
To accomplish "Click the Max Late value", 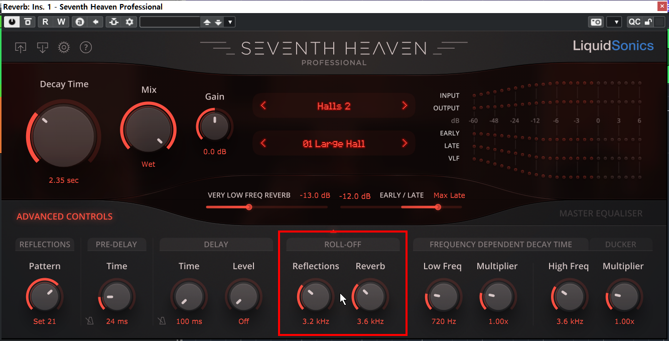I will [x=449, y=195].
